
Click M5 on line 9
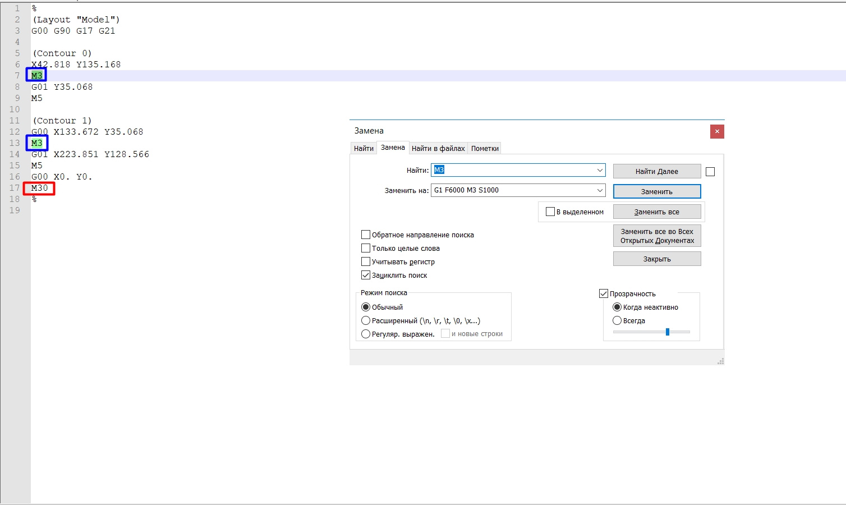(36, 98)
